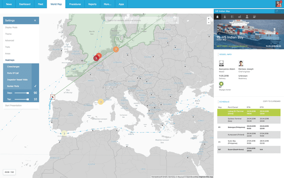284x178 pixels.
Task: Open the Procedures tab
Action: (75, 4)
